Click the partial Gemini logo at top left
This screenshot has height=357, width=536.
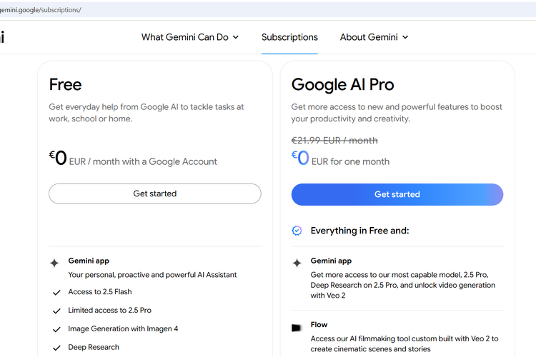[x=2, y=37]
